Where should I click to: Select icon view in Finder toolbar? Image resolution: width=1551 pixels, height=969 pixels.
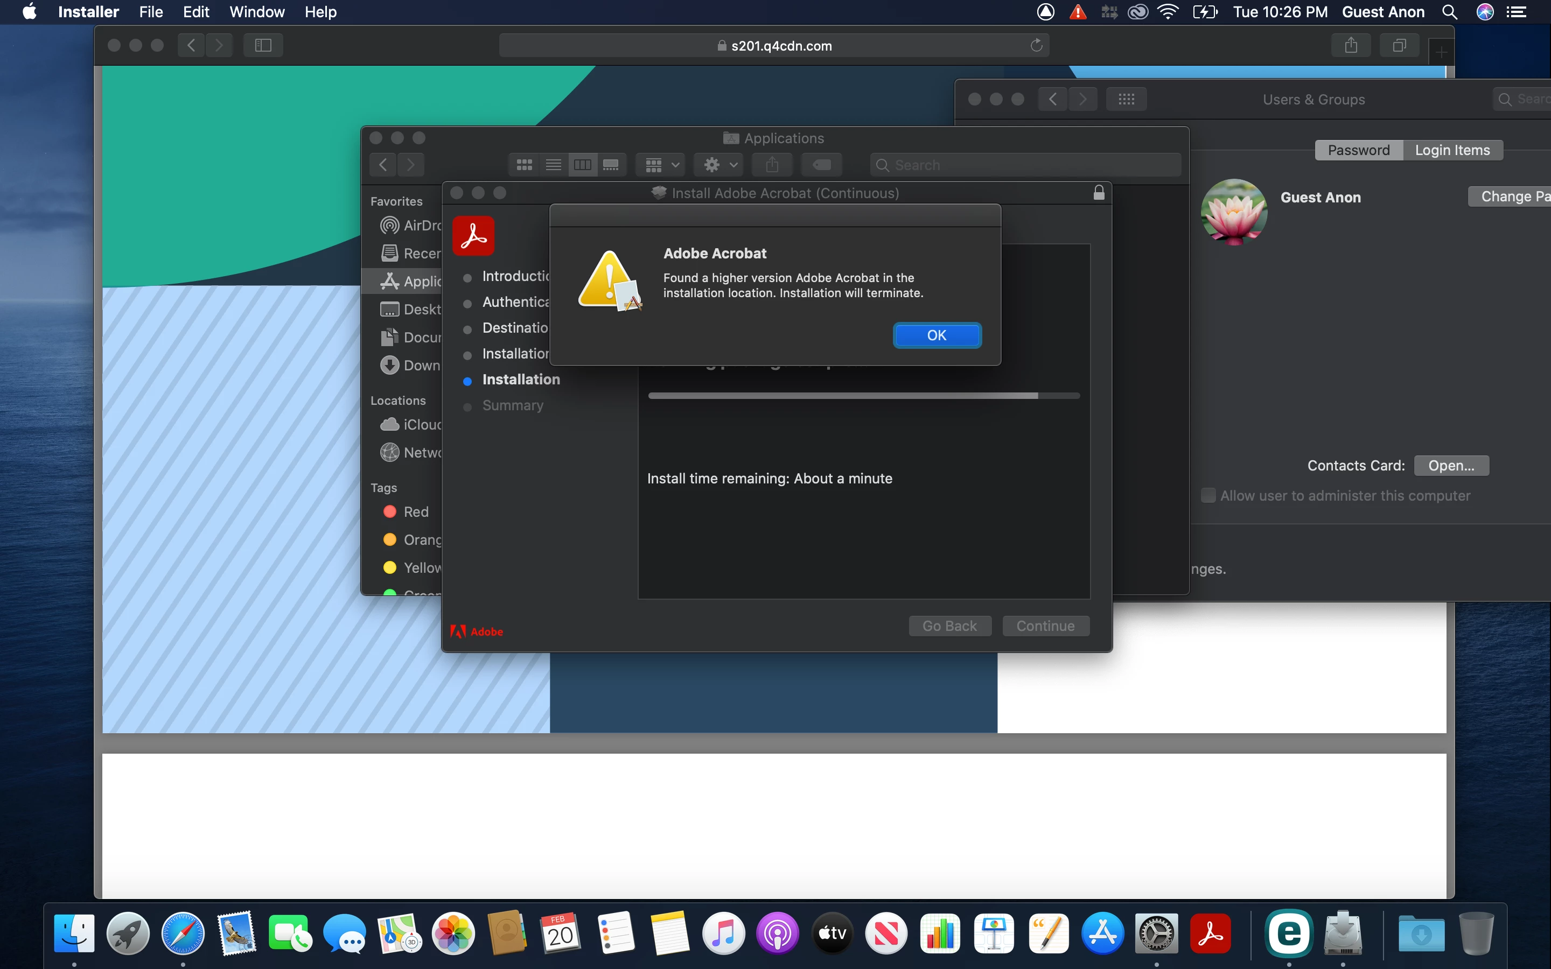tap(524, 165)
